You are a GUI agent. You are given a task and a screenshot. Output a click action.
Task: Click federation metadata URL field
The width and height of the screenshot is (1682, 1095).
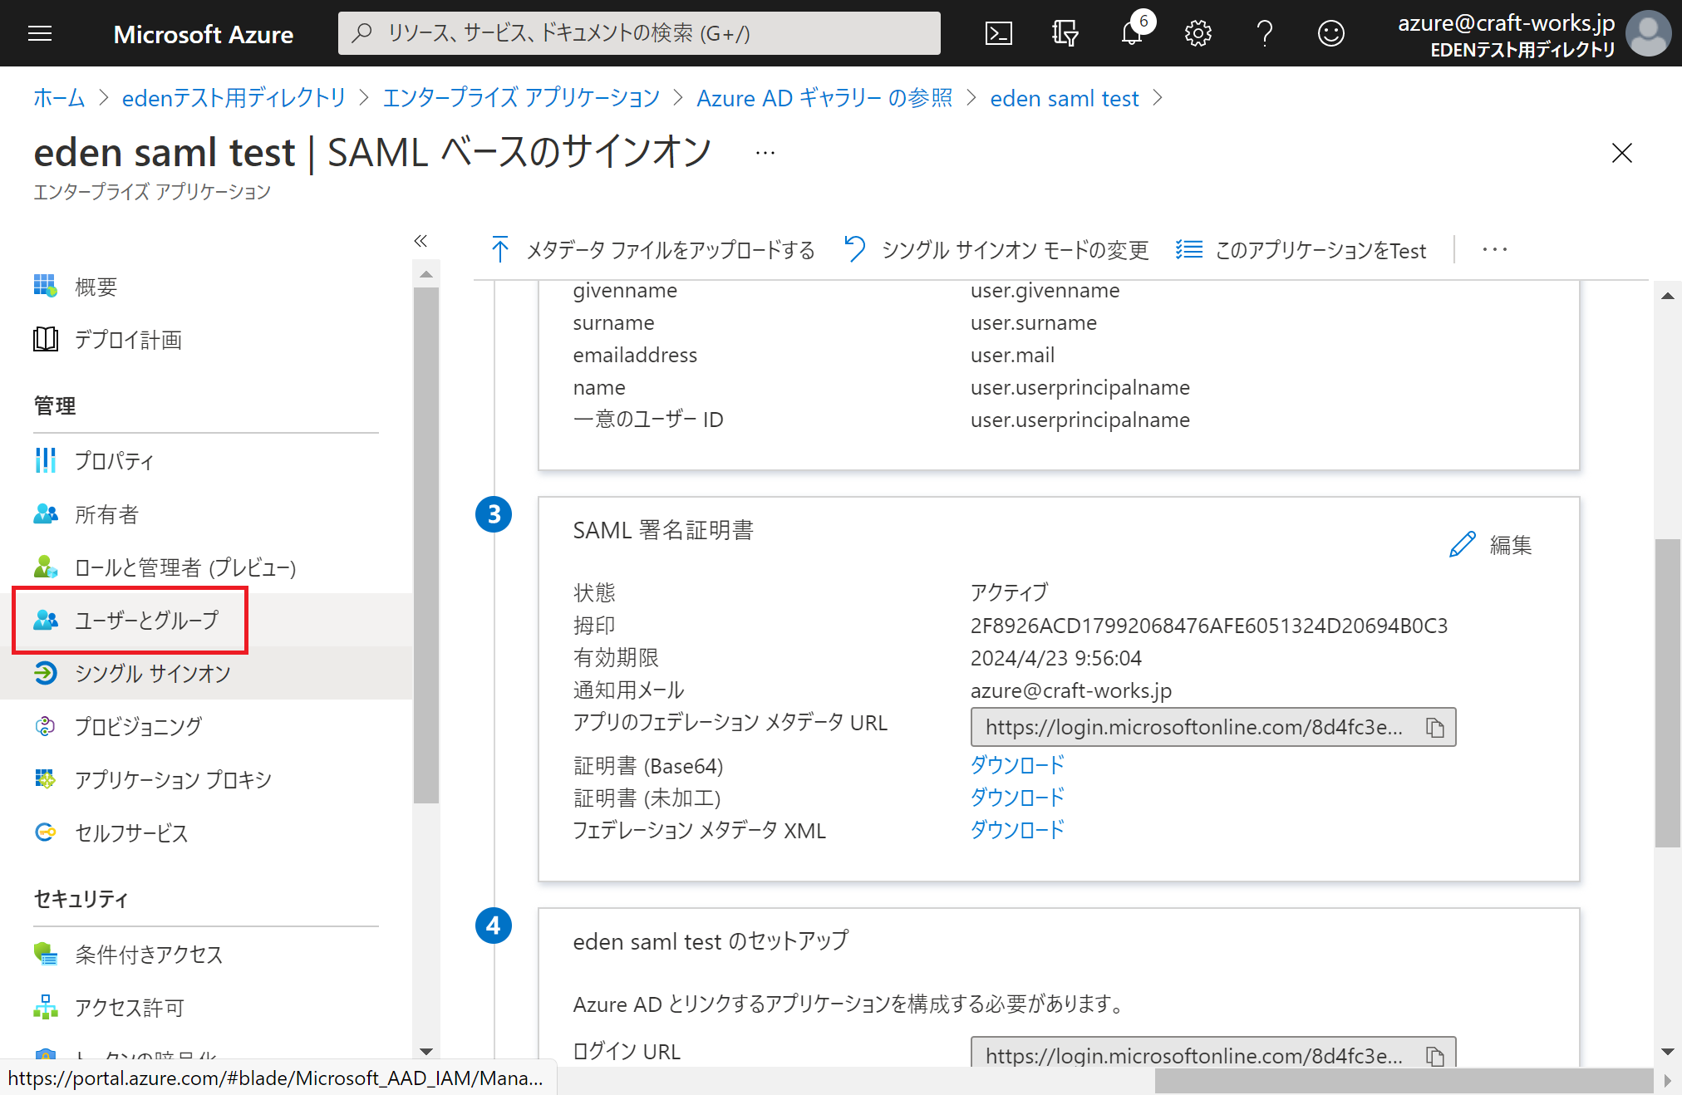[1213, 728]
